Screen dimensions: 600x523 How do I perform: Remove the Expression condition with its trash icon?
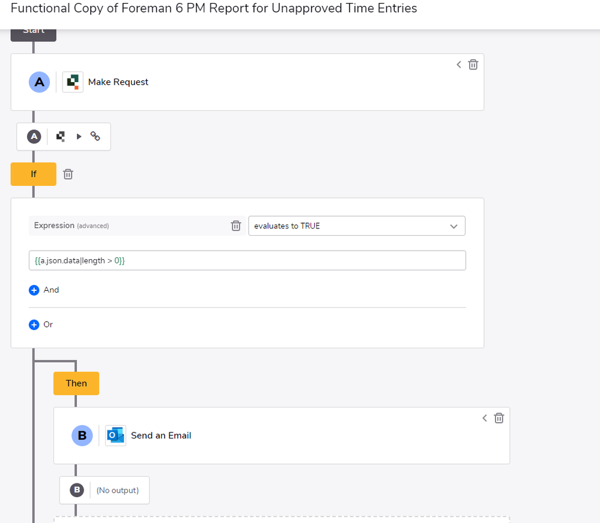235,226
